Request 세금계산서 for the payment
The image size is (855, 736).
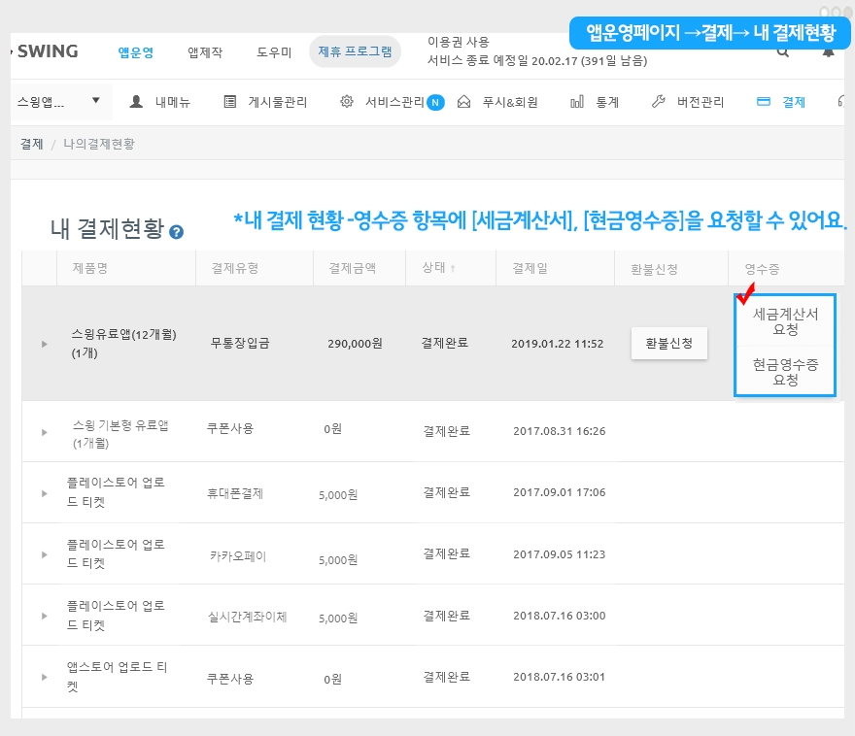coord(785,321)
